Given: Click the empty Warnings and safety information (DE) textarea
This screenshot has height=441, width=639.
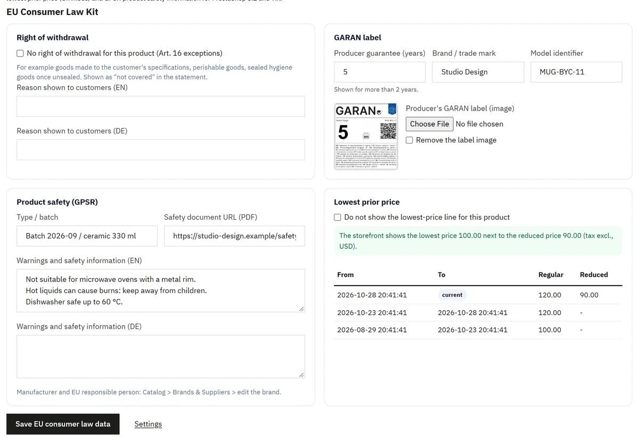Looking at the screenshot, I should click(x=161, y=356).
